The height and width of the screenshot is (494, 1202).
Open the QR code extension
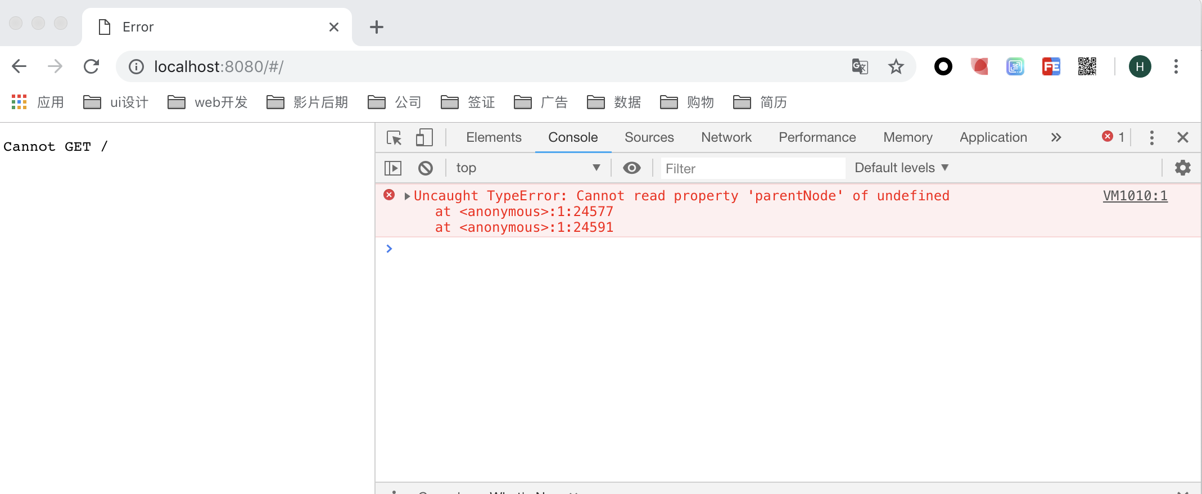click(1087, 67)
